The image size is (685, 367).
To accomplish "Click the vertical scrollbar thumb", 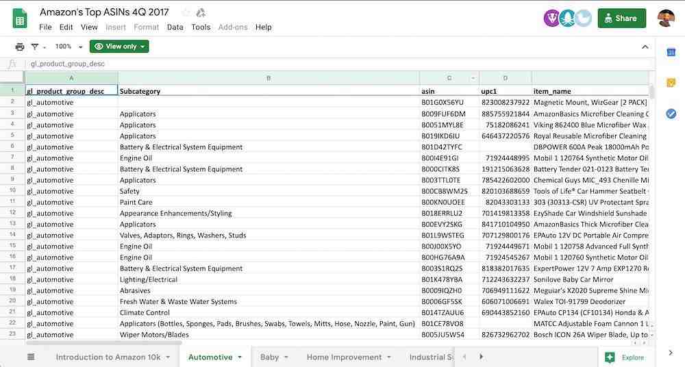I will (652, 92).
